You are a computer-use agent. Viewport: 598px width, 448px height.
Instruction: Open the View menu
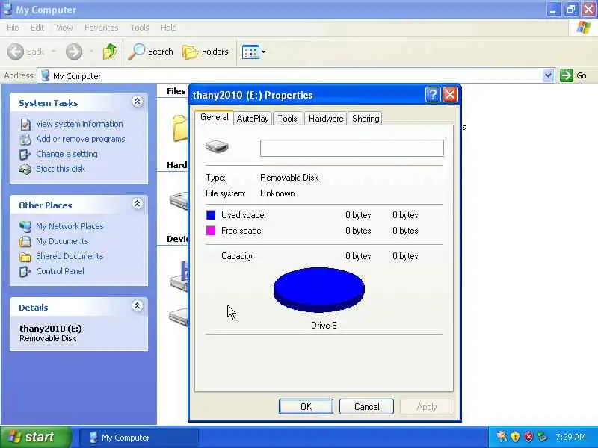[x=64, y=28]
